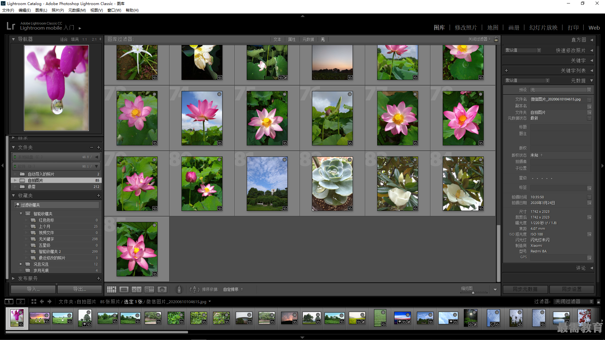
Task: Open the 元数据(M) menu
Action: point(77,10)
